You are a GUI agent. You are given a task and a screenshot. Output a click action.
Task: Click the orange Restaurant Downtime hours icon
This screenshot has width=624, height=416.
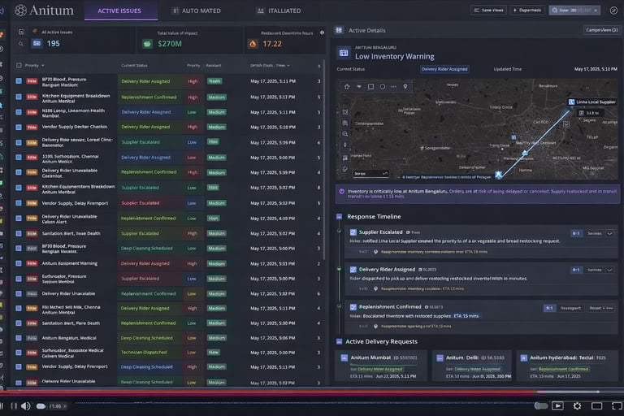253,44
